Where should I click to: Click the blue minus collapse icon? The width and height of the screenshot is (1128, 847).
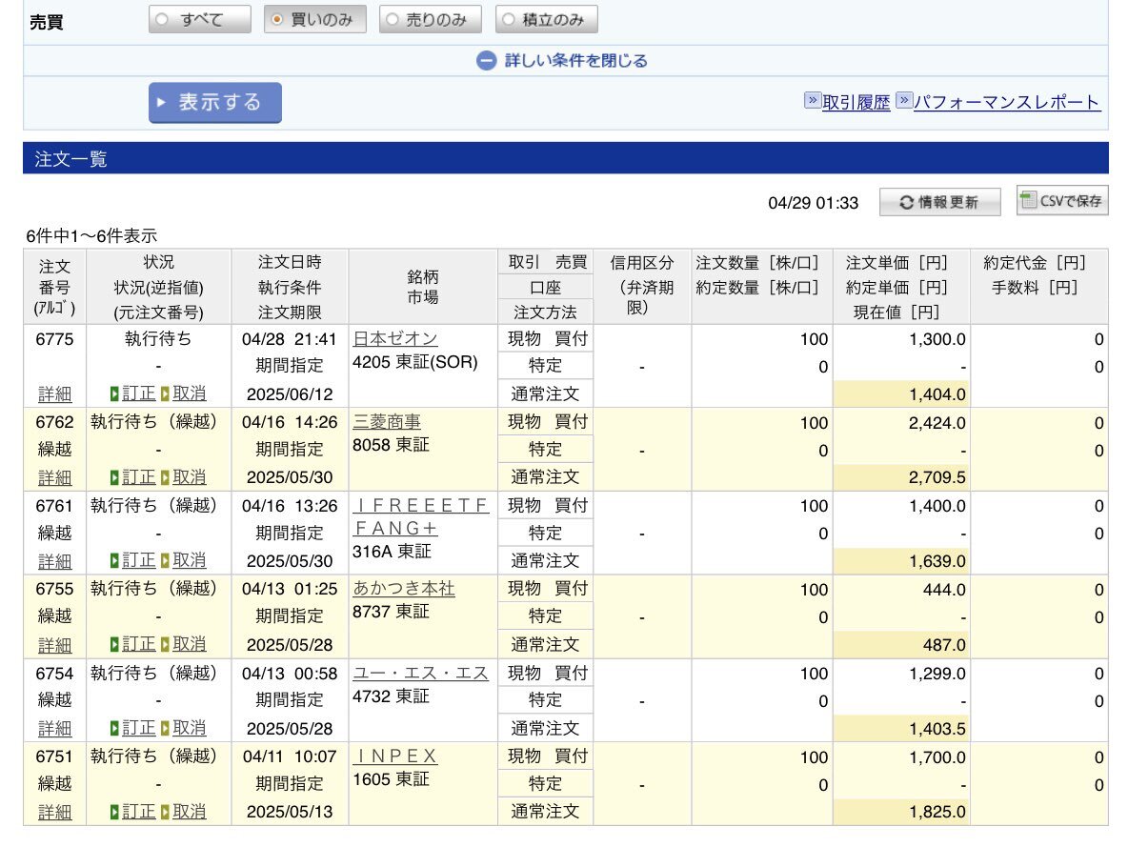click(x=486, y=60)
